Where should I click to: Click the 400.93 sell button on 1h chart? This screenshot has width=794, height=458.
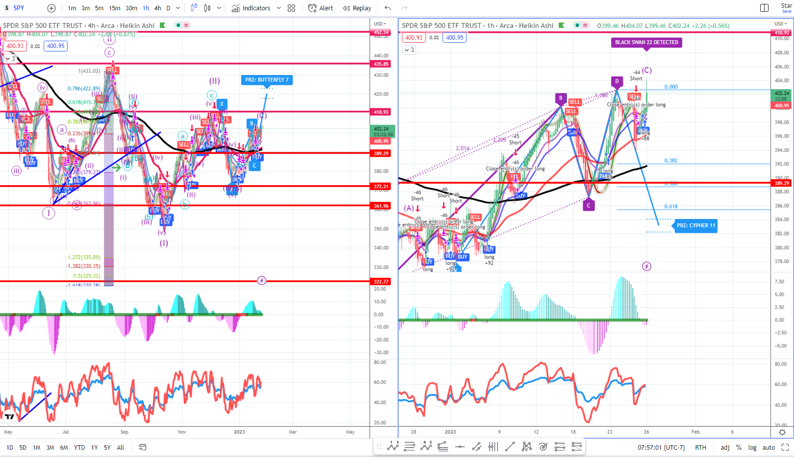coord(414,38)
